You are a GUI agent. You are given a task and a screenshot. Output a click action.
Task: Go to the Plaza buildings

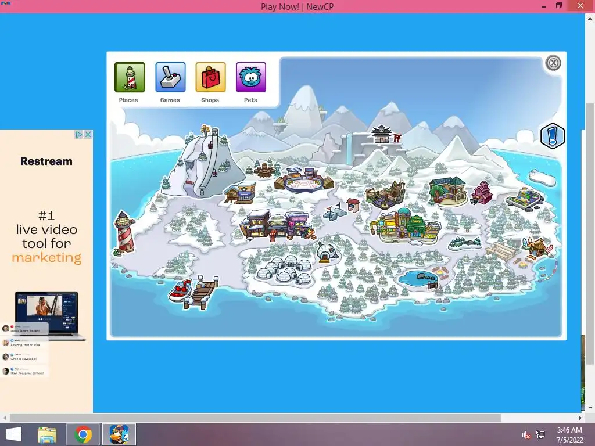click(x=405, y=226)
